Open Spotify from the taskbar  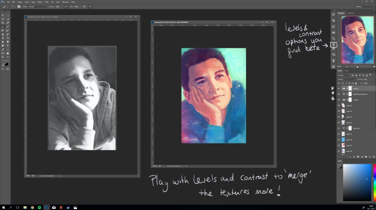(x=39, y=207)
